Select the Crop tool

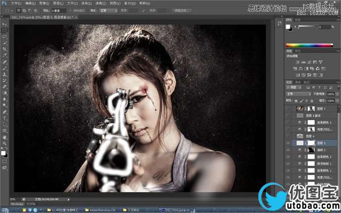tap(5, 49)
